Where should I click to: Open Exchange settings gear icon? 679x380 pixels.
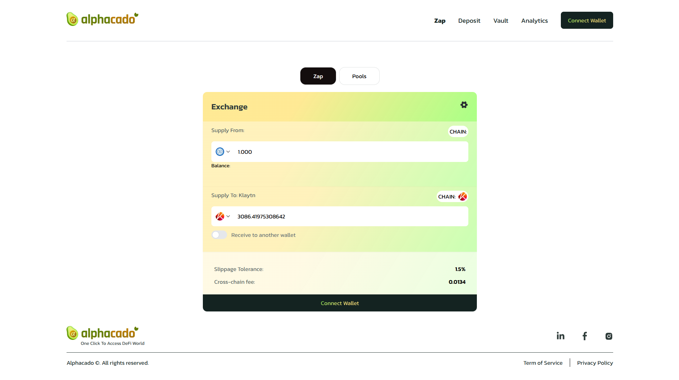464,105
